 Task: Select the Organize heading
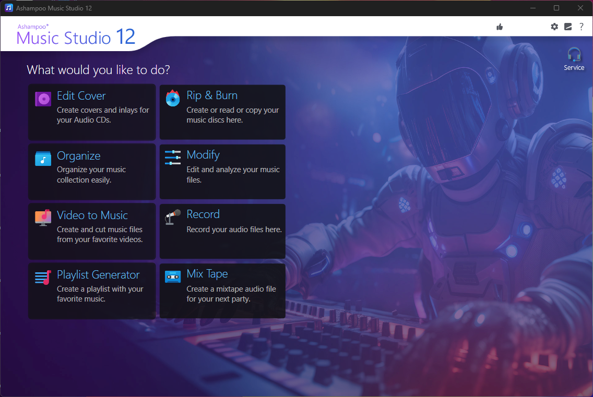[79, 156]
